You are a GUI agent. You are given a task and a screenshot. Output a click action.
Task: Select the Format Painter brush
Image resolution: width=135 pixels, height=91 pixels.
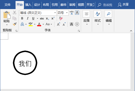(15, 24)
